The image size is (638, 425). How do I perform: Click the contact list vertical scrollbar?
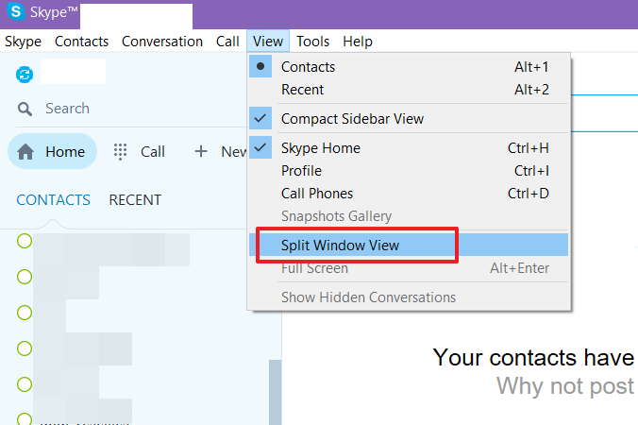[275, 393]
